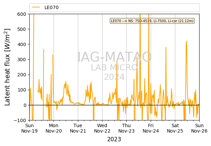Click the Thu Nov-23 date label

(126, 128)
